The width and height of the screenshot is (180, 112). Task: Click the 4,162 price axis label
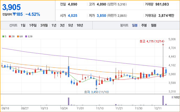[x=172, y=65]
